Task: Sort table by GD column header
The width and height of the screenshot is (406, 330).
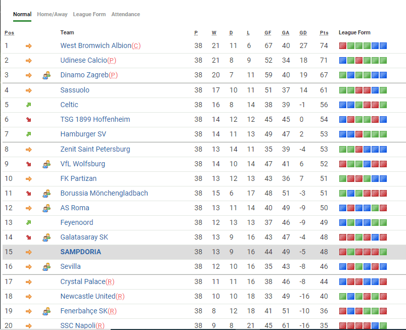Action: pyautogui.click(x=303, y=33)
